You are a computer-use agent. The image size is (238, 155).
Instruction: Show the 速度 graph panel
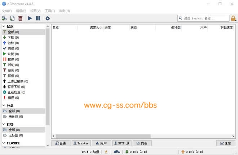point(225,143)
